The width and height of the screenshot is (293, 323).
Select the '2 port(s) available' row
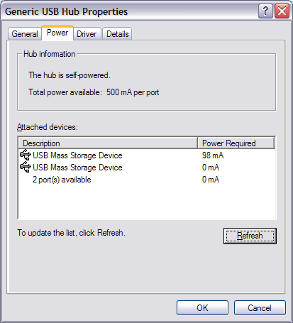point(147,180)
